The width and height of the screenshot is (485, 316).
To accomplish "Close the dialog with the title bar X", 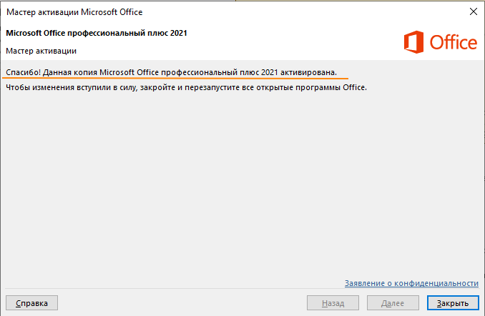I will point(474,11).
